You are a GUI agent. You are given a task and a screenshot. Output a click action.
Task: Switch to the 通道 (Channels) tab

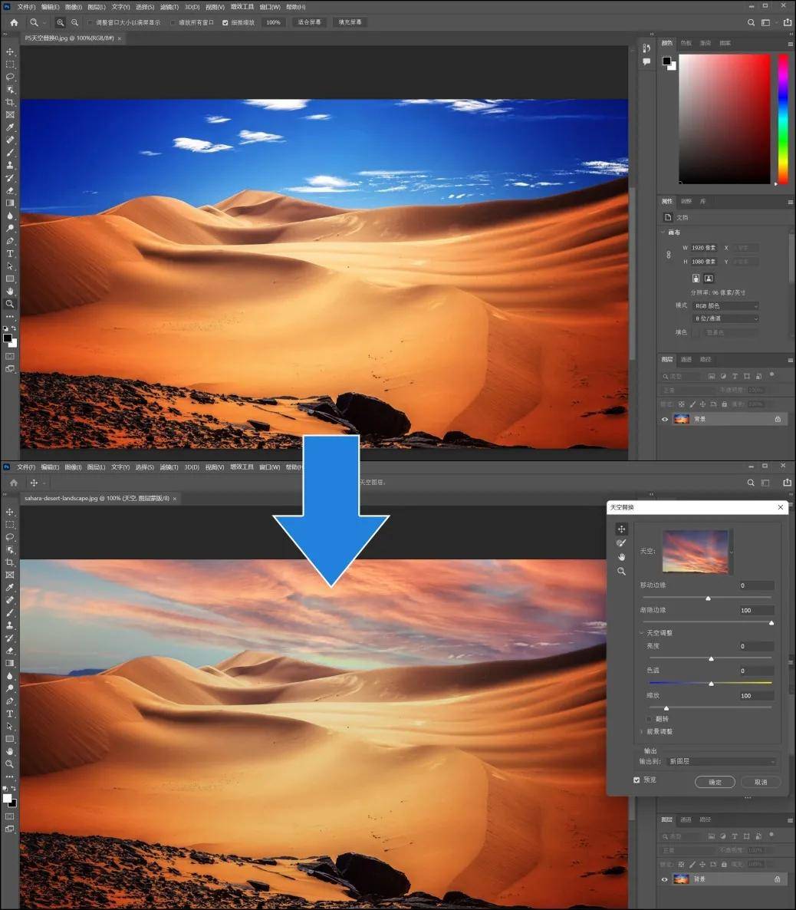[x=686, y=358]
